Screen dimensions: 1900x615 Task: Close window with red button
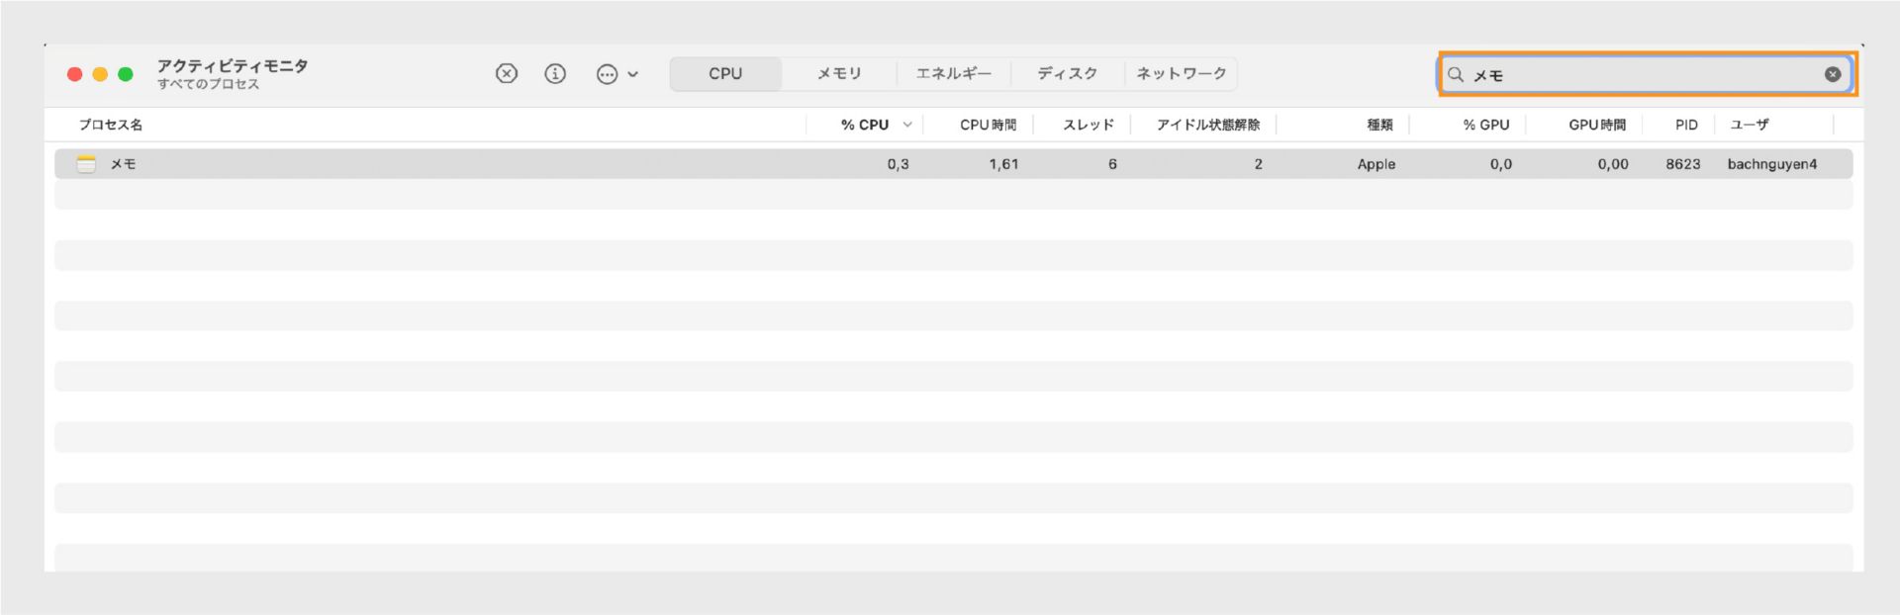tap(74, 74)
